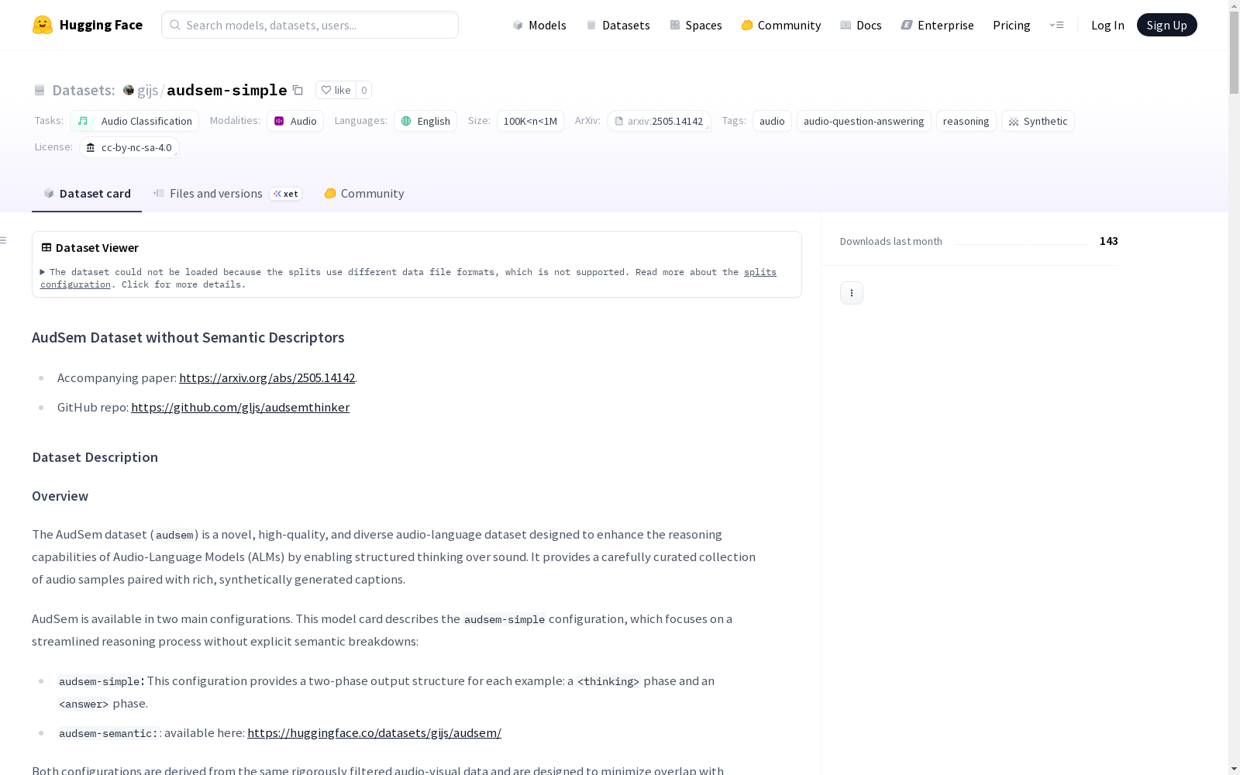The height and width of the screenshot is (775, 1240).
Task: Open Enterprise in the top navigation
Action: [938, 25]
